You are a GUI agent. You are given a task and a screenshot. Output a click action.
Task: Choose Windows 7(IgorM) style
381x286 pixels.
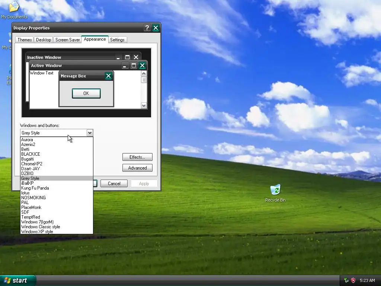[57, 222]
